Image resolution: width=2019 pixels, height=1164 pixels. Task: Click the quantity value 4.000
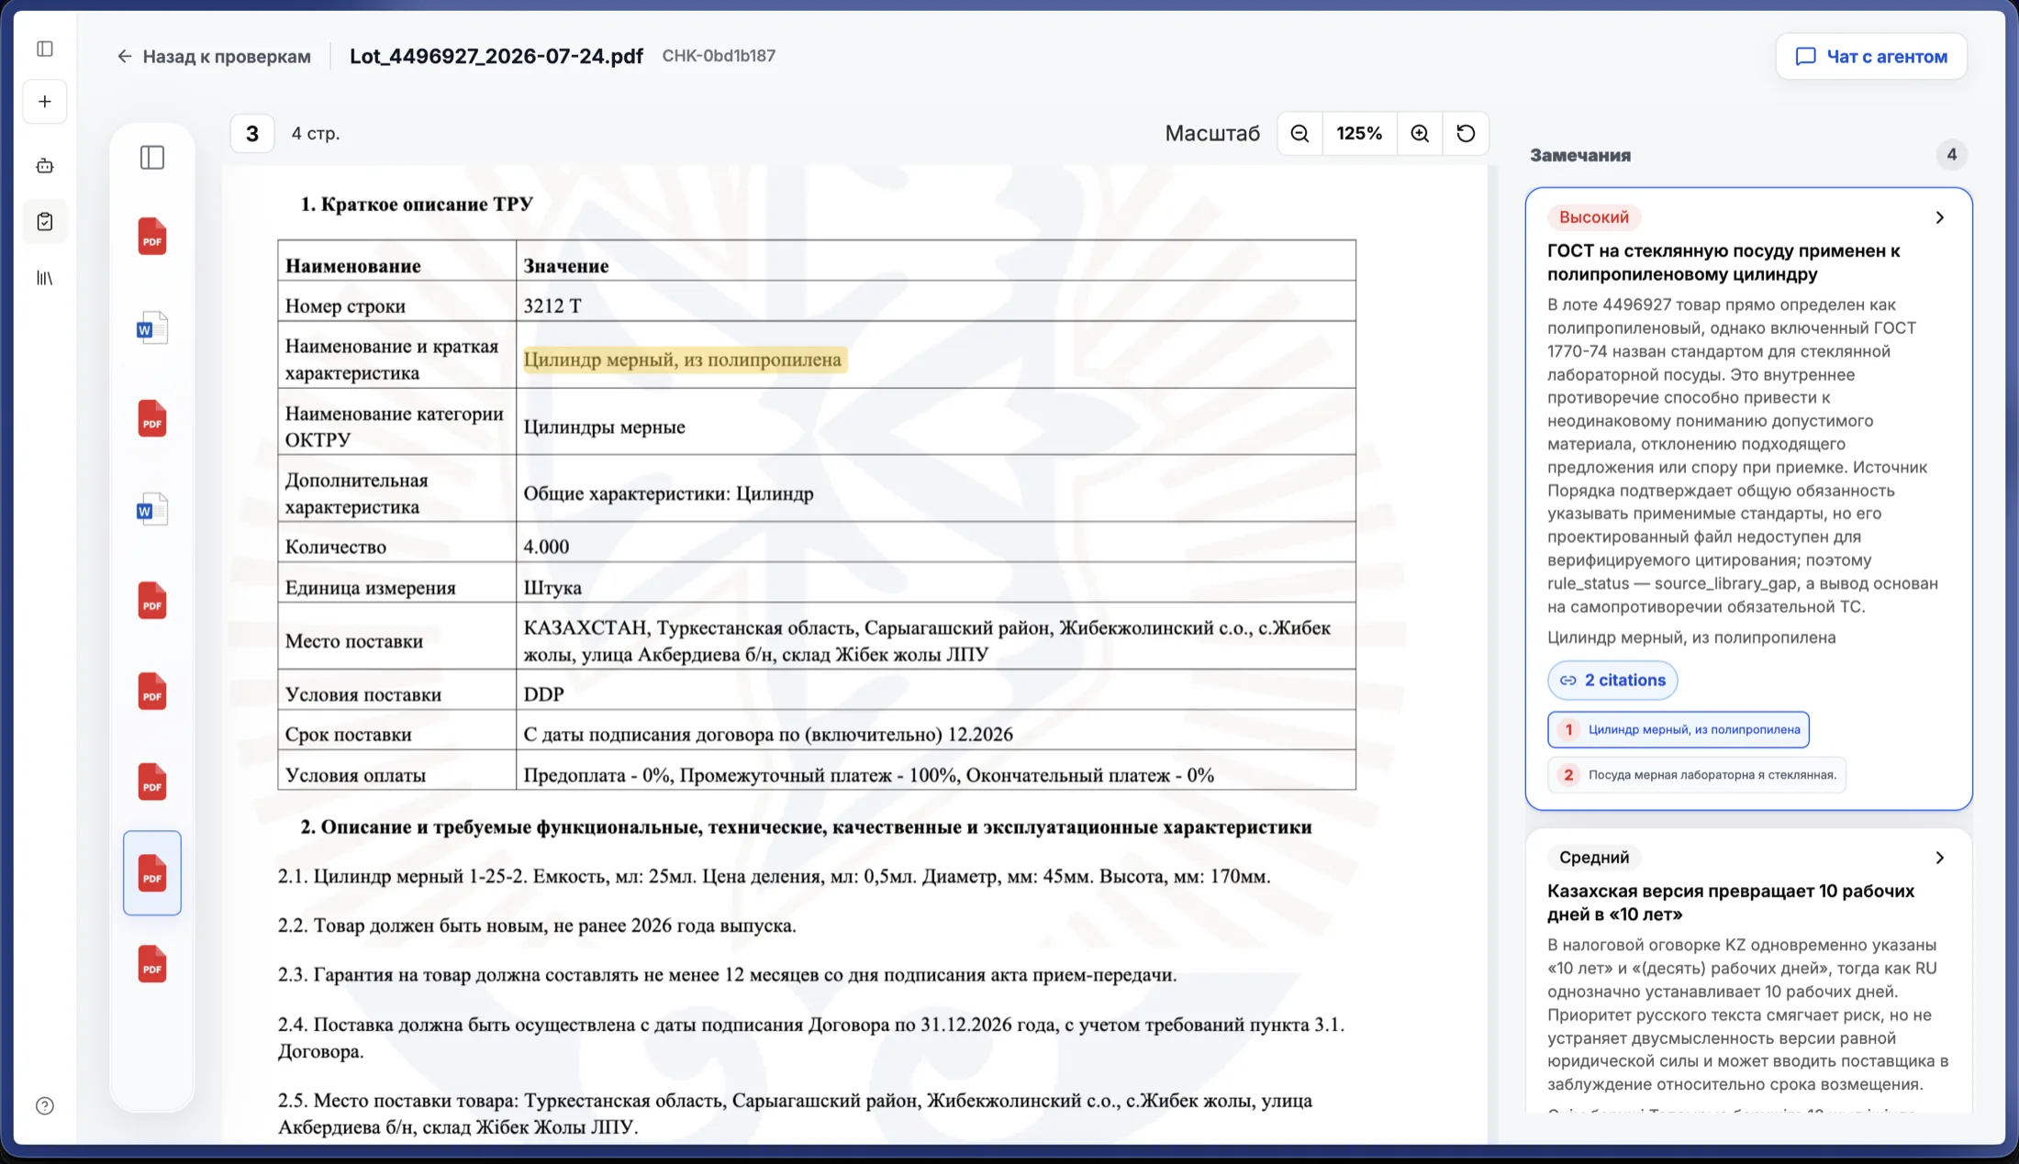click(x=546, y=548)
